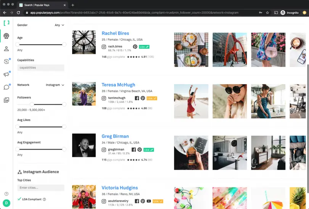Expand the Gender dropdown
This screenshot has width=309, height=209.
point(60,25)
